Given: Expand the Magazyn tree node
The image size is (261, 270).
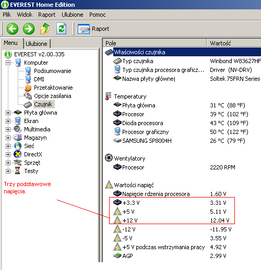Looking at the screenshot, I should pos(8,138).
